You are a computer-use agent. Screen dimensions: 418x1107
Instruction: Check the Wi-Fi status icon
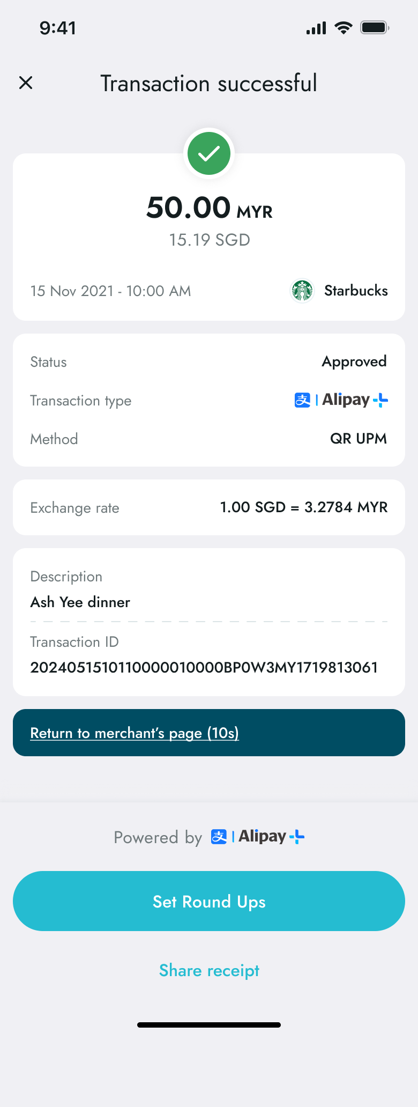[343, 28]
